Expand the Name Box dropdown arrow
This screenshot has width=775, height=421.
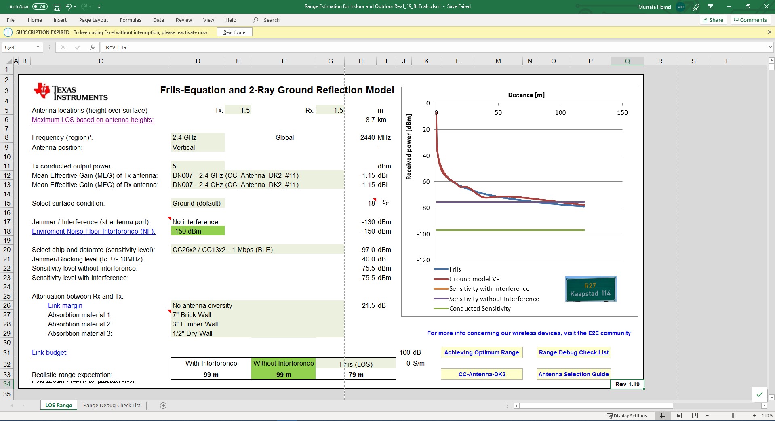click(38, 47)
